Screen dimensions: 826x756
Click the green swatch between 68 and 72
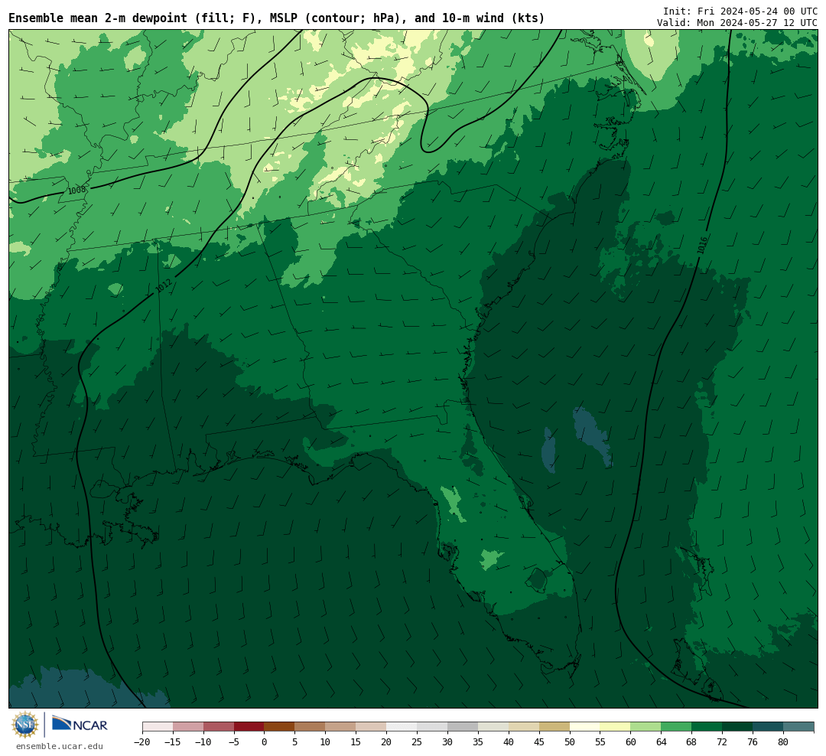[x=707, y=727]
